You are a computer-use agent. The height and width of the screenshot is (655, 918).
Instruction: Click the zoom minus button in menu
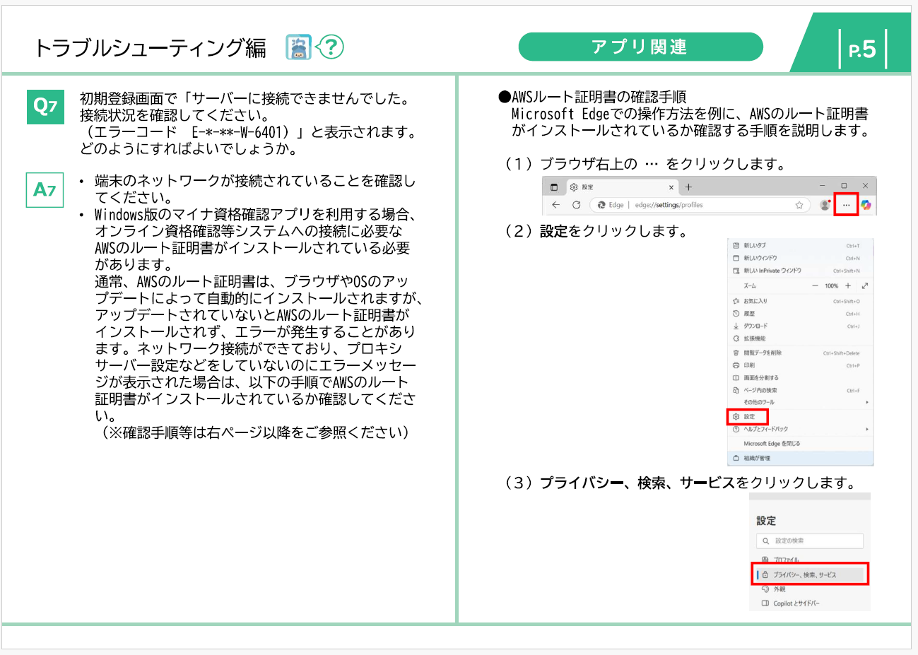click(815, 286)
